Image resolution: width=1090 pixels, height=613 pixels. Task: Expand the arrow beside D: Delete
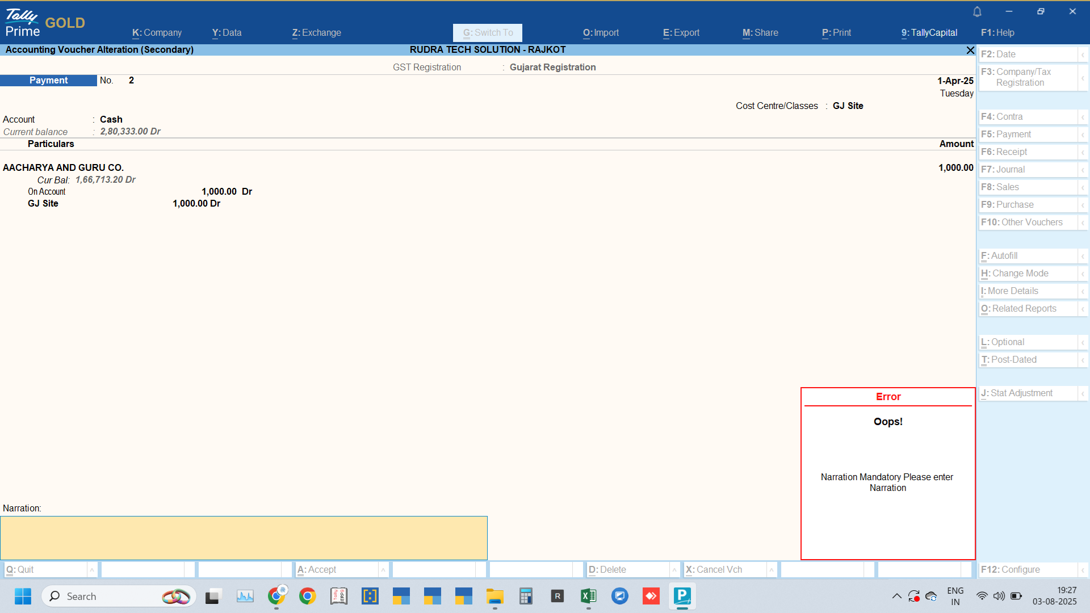[674, 569]
